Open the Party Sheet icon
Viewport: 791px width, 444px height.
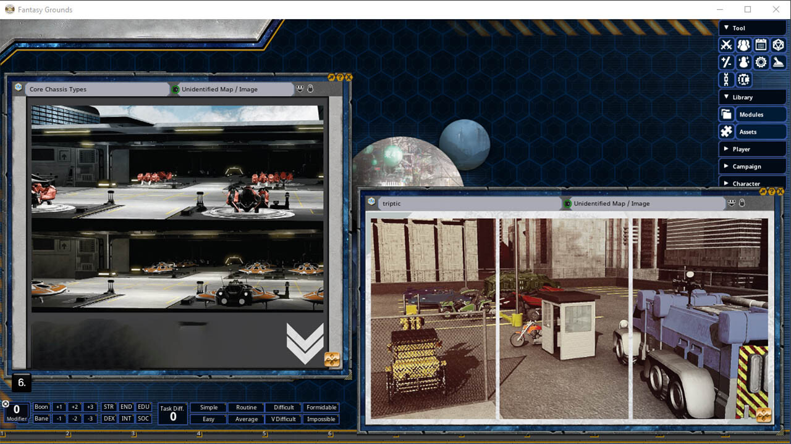(x=743, y=44)
